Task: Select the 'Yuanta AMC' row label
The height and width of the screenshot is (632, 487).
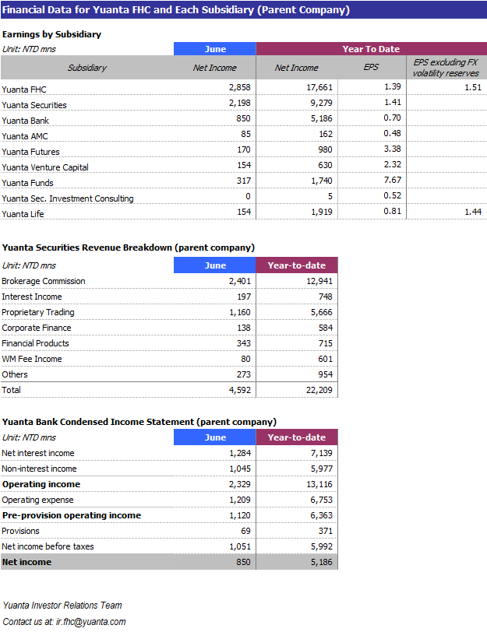Action: (25, 136)
